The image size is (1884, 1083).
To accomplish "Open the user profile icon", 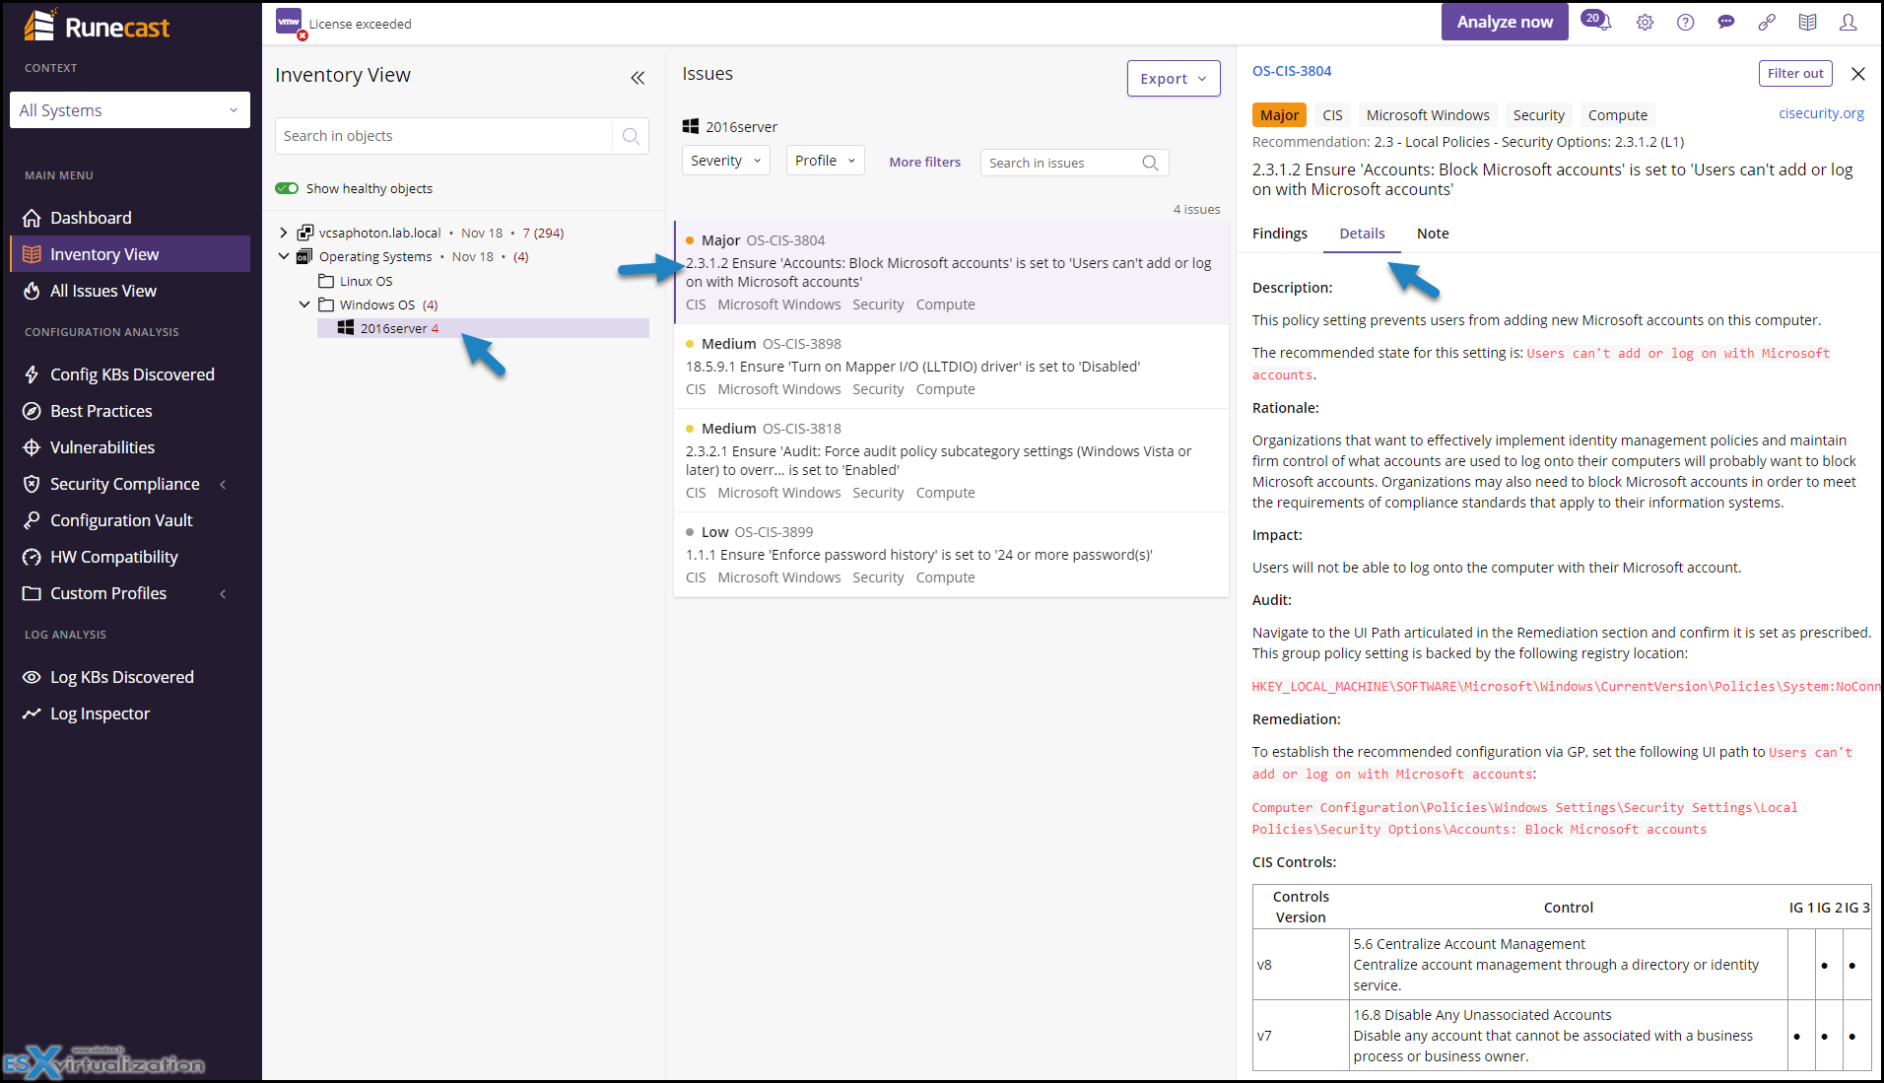I will 1848,22.
